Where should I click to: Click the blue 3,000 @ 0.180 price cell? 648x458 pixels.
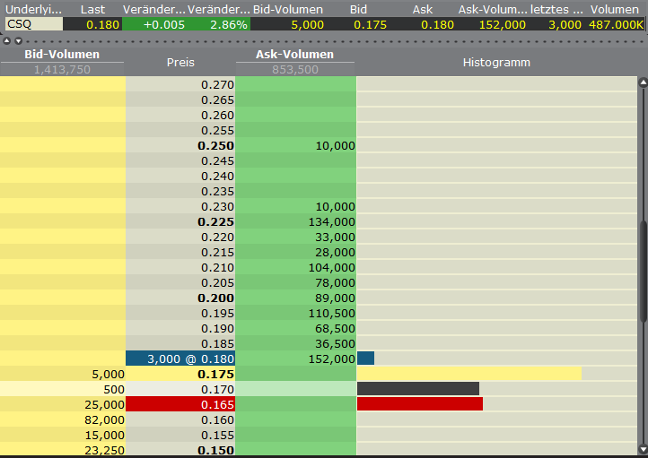[x=180, y=359]
